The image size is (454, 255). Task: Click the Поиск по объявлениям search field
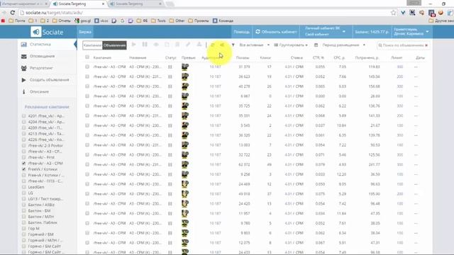click(403, 45)
